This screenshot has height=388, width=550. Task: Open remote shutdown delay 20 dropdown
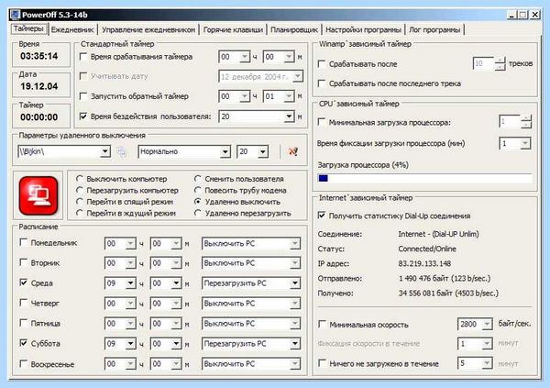[x=263, y=151]
